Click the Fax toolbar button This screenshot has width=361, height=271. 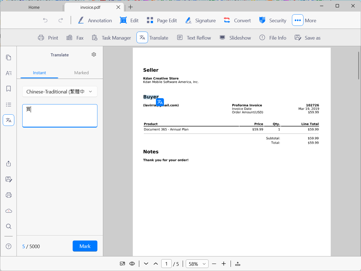click(x=75, y=38)
